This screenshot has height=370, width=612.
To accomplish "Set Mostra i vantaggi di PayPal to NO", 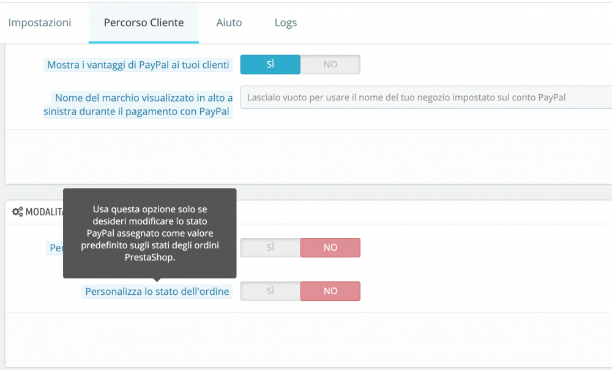I will pos(330,64).
